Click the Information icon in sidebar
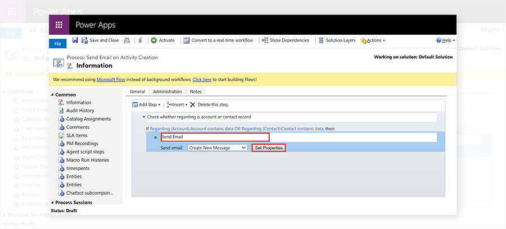This screenshot has width=506, height=229. point(61,102)
